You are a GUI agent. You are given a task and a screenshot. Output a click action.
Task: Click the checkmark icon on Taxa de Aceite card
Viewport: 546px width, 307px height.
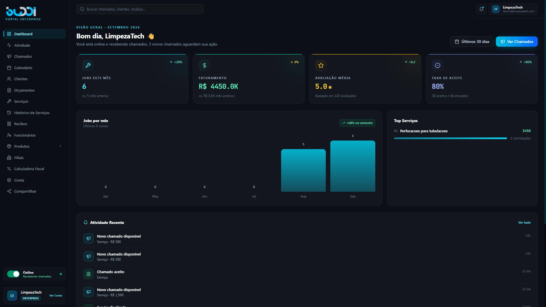(x=438, y=65)
